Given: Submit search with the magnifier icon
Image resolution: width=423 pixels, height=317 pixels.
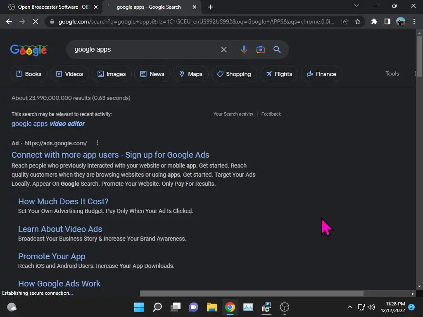Looking at the screenshot, I should 277,50.
